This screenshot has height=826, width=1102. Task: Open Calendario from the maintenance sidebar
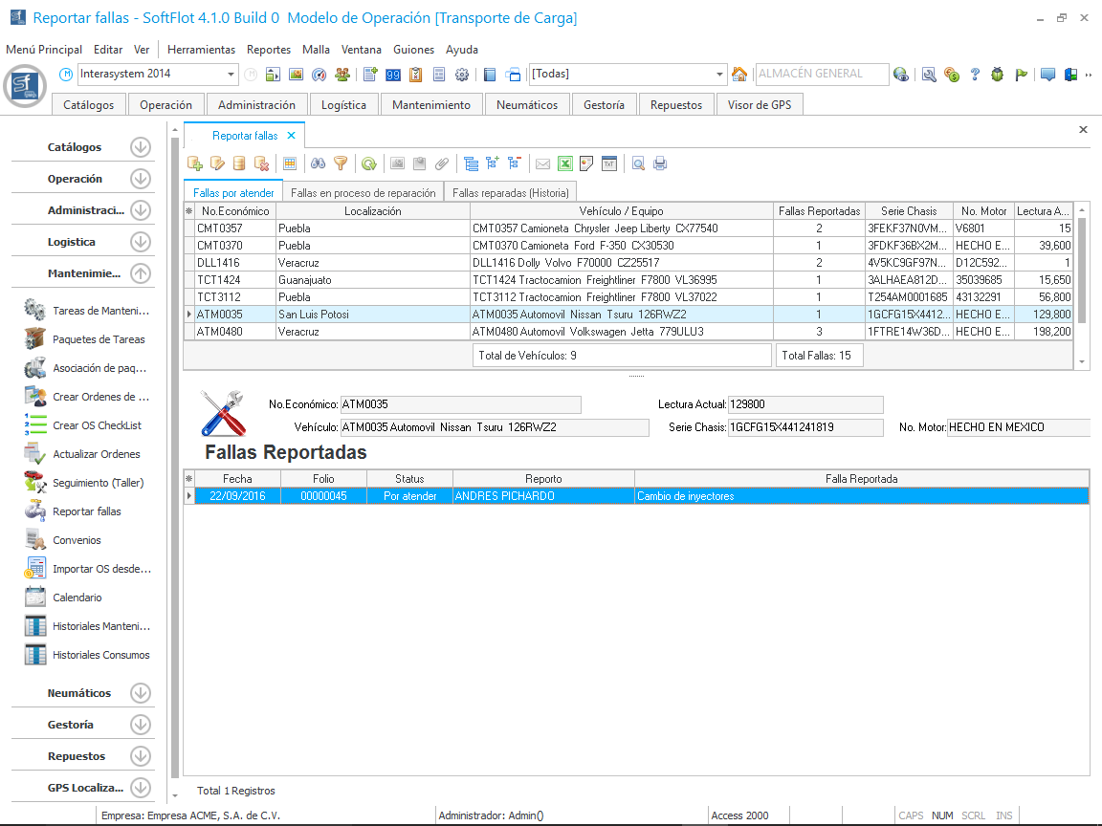click(x=77, y=598)
